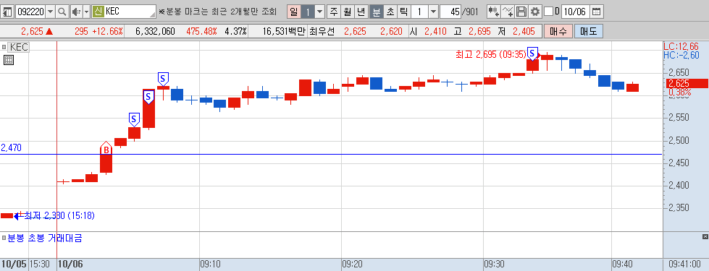Expand the minute interval dropdown arrow
The image size is (709, 271).
(433, 12)
